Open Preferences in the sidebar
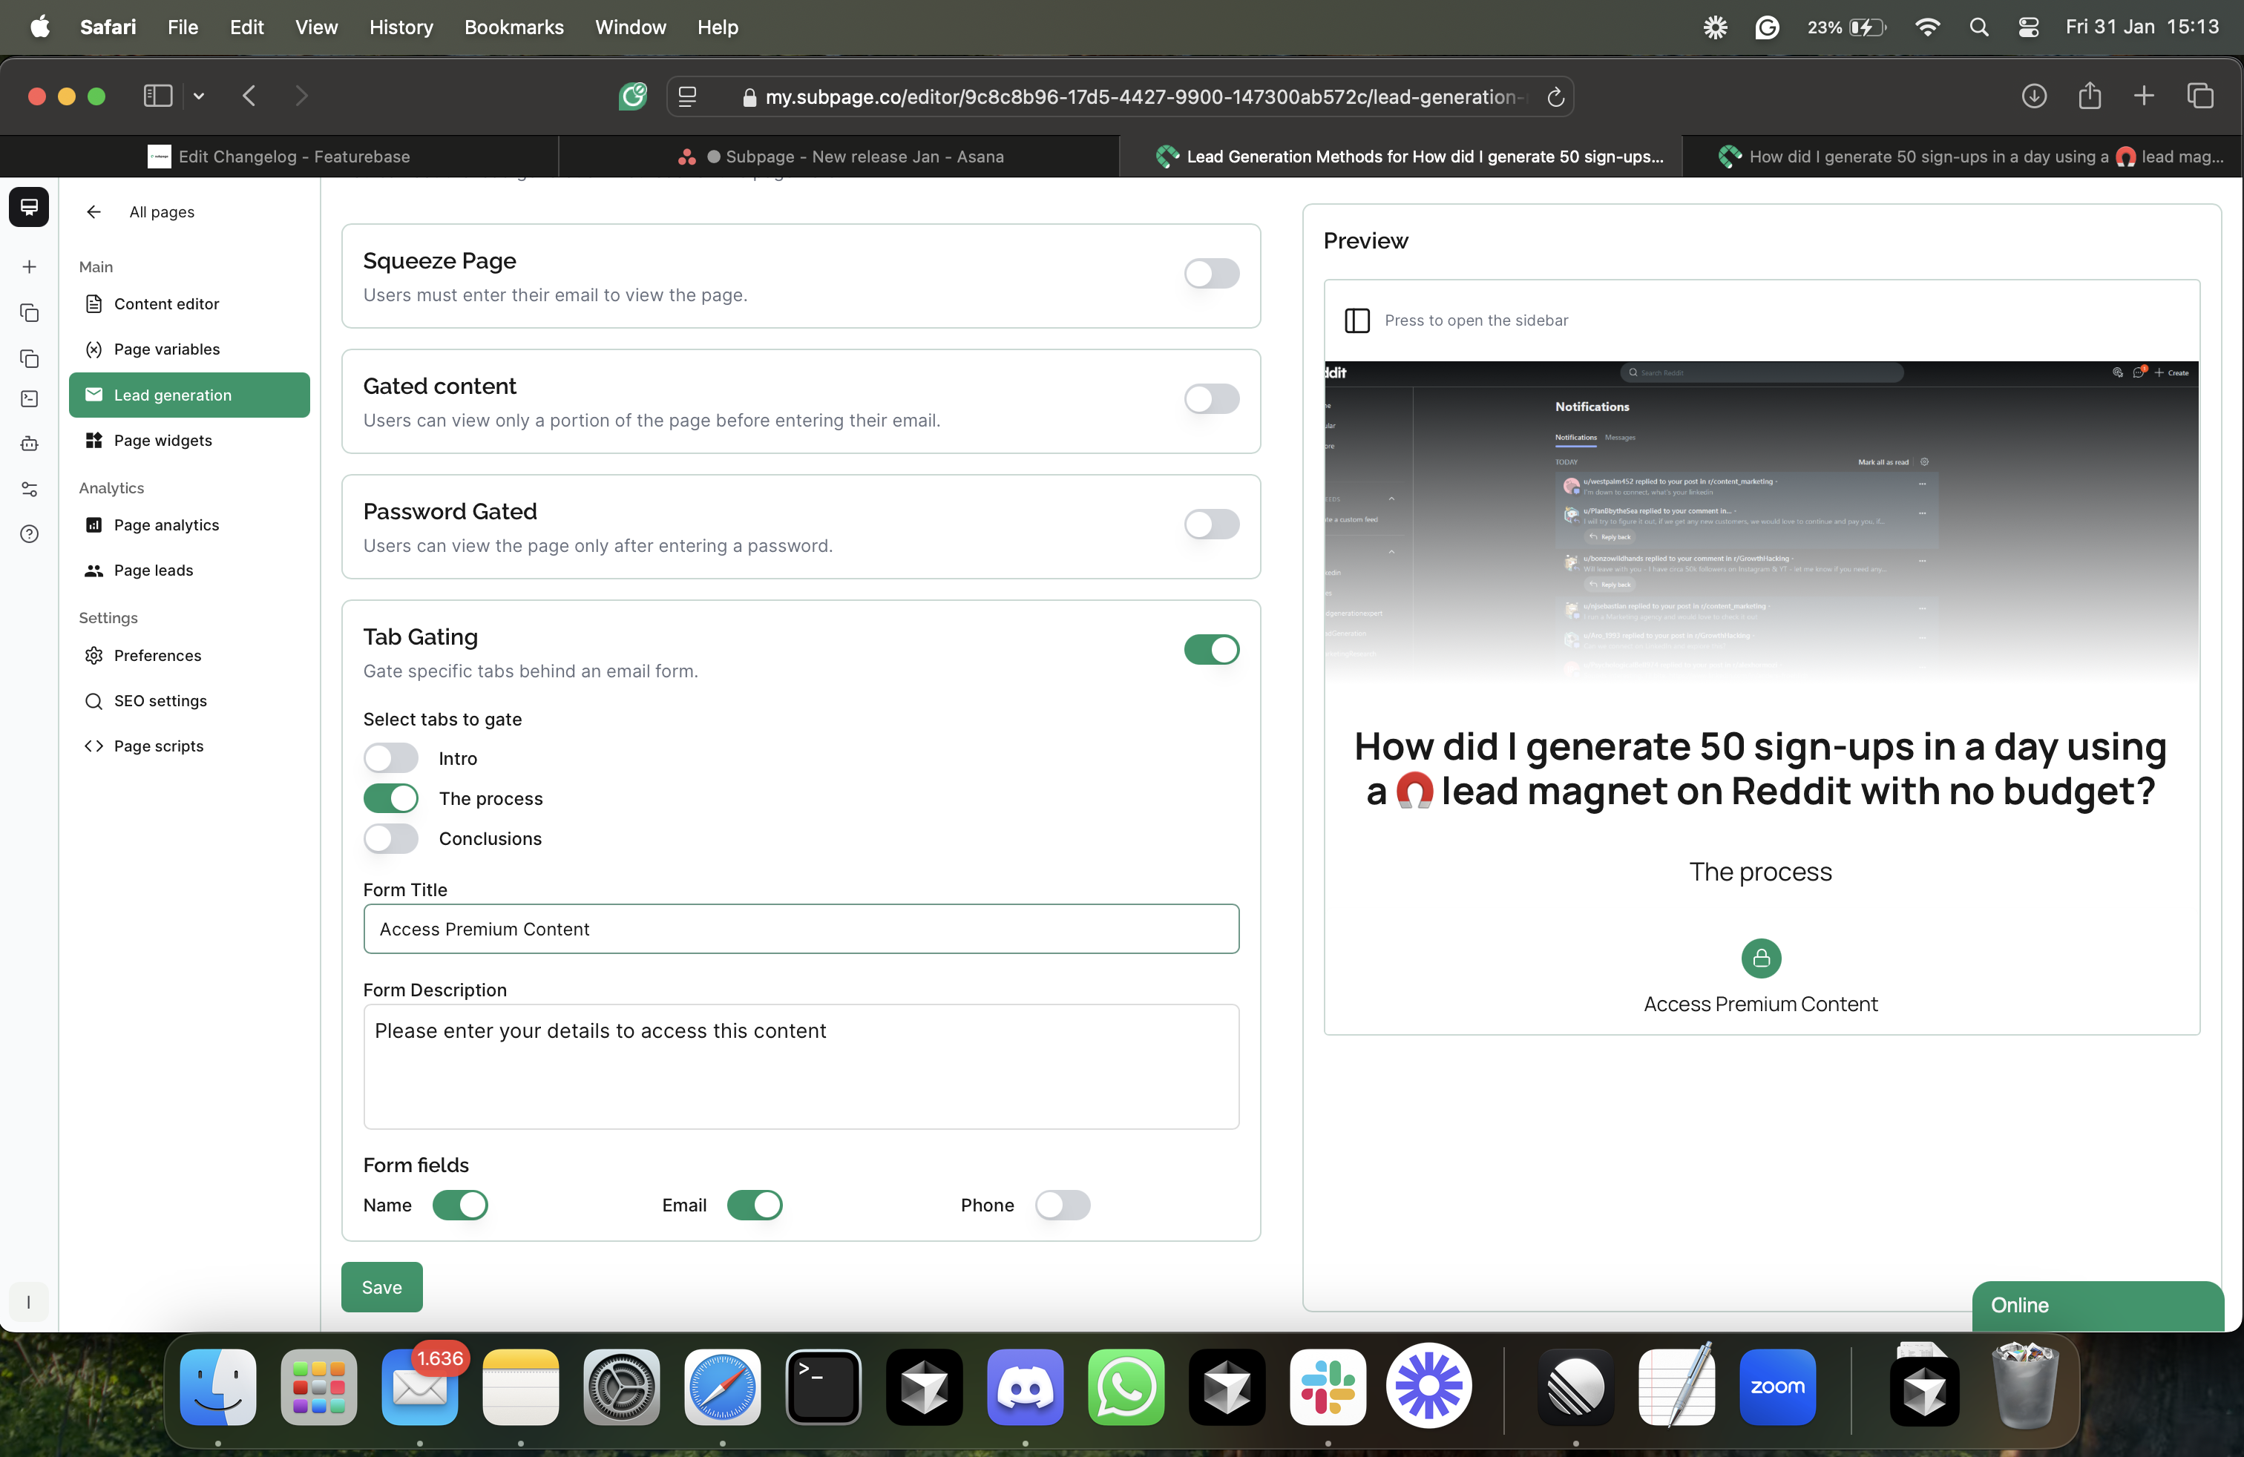 point(188,655)
